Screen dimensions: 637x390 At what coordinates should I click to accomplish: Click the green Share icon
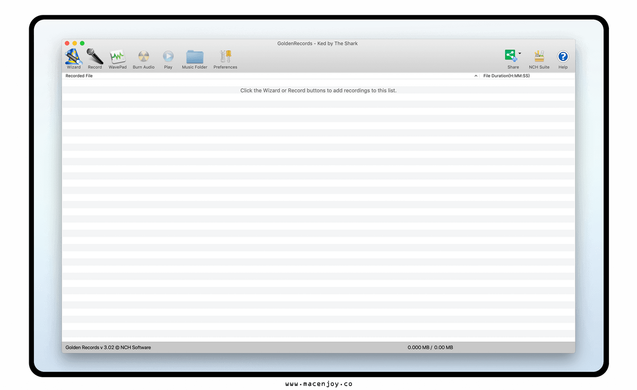(x=511, y=55)
